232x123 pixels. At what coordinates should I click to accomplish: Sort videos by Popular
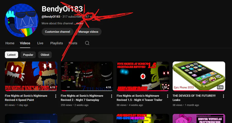[28, 55]
